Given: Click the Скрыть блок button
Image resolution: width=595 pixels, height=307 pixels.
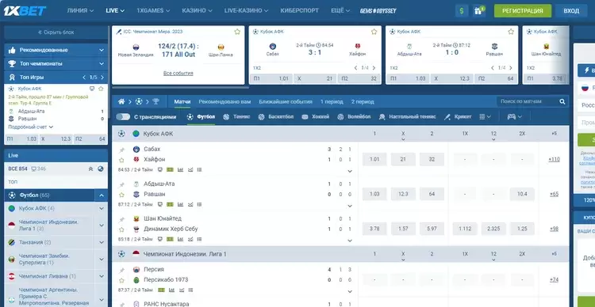Looking at the screenshot, I should (x=56, y=32).
